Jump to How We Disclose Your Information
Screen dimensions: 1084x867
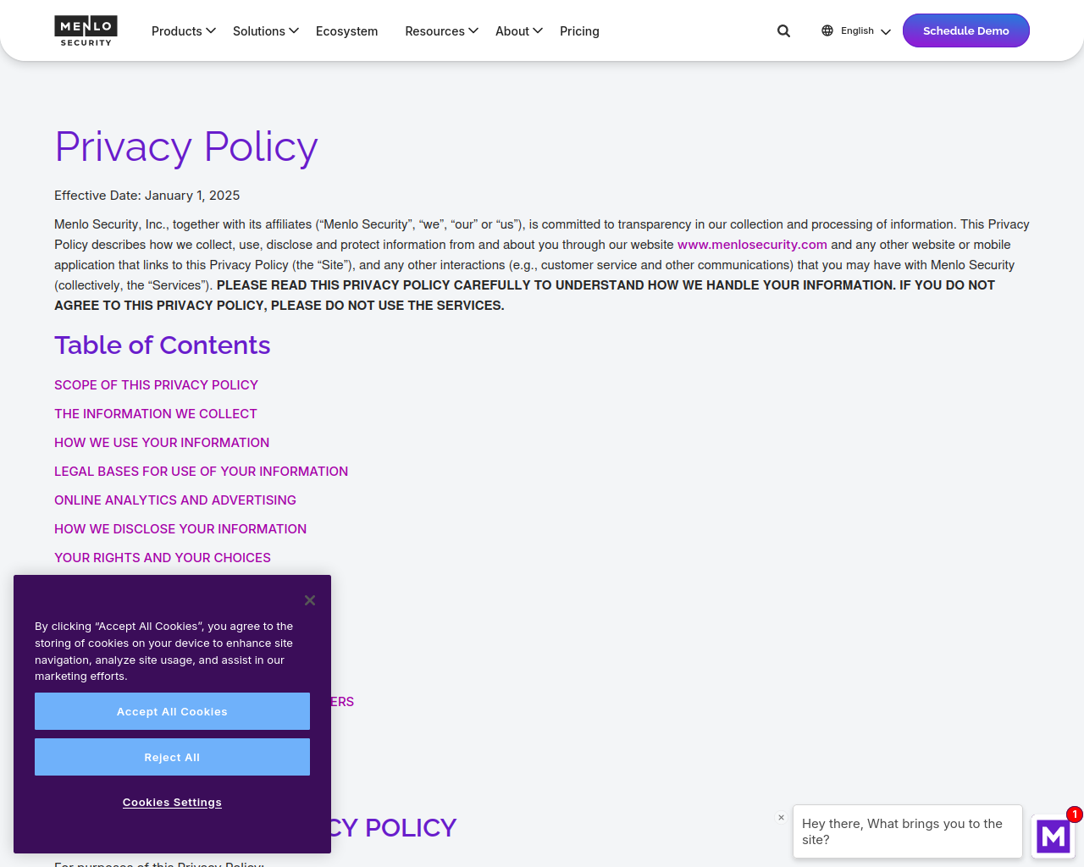180,529
